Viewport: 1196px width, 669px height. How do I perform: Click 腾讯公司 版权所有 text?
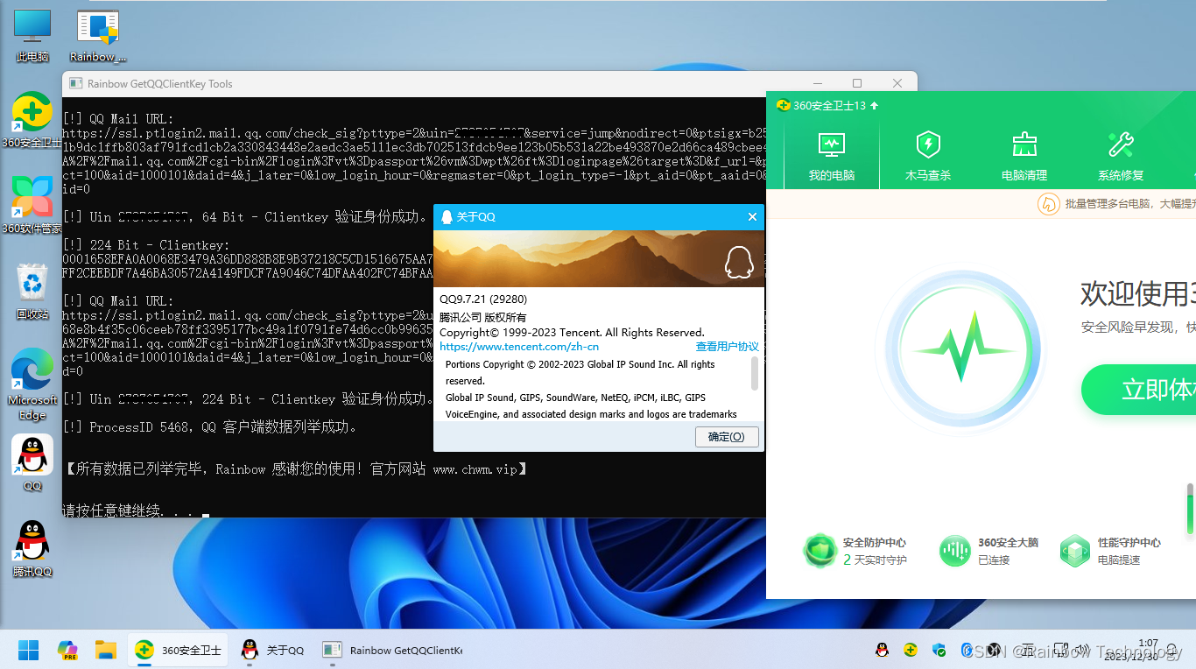483,317
